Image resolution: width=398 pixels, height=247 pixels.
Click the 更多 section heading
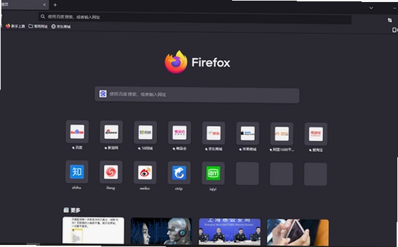click(x=72, y=210)
